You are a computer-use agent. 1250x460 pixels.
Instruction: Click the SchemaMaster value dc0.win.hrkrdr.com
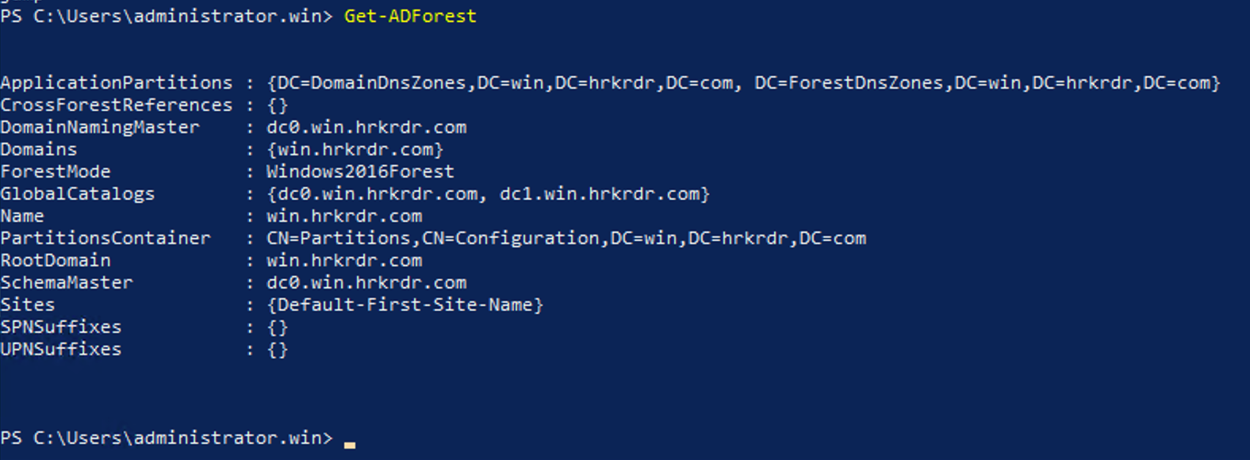[x=366, y=282]
